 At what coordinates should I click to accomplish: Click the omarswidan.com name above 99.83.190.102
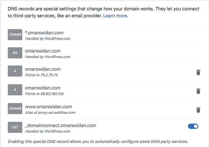point(43,88)
